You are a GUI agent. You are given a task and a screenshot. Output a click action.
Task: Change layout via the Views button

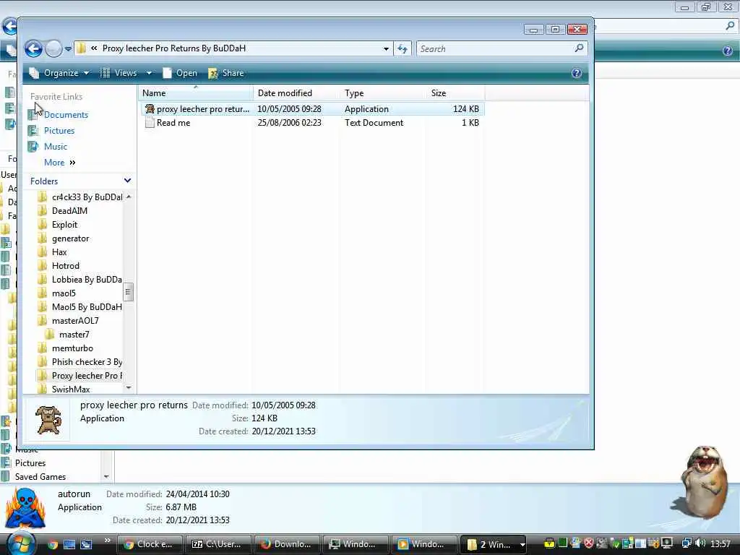point(119,73)
